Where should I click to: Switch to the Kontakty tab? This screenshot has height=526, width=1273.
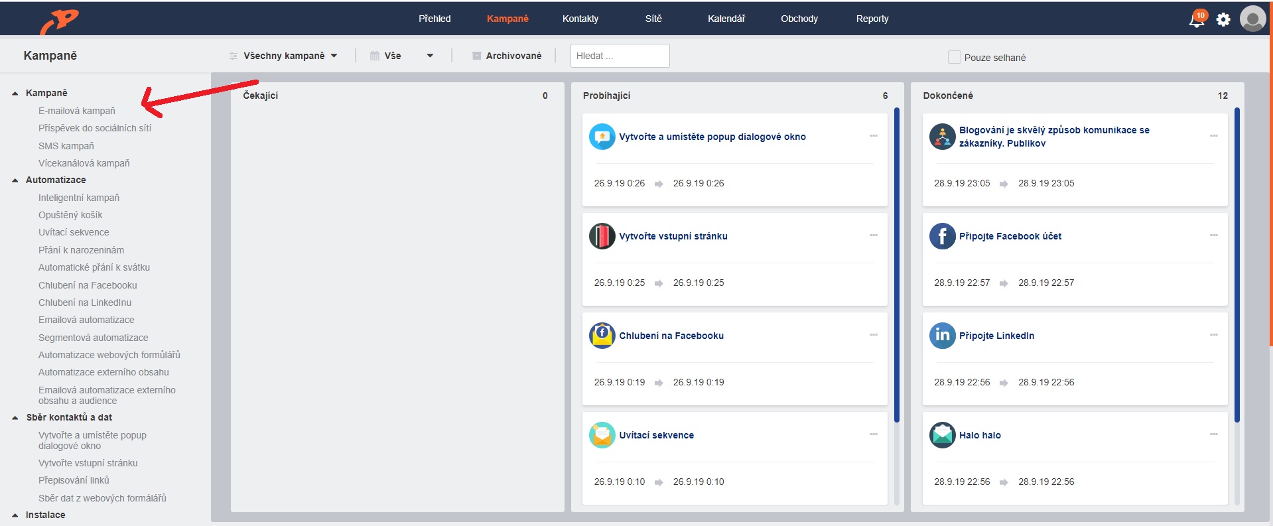coord(580,19)
